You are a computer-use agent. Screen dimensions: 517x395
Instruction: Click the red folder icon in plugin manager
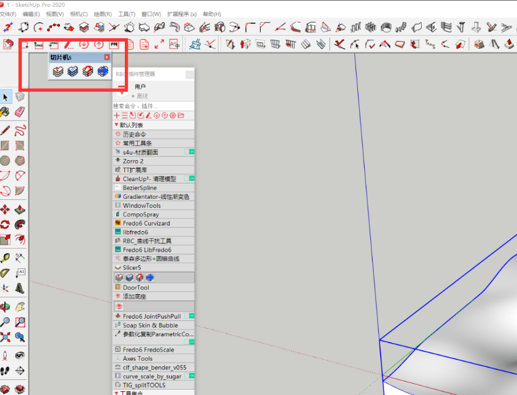point(180,116)
